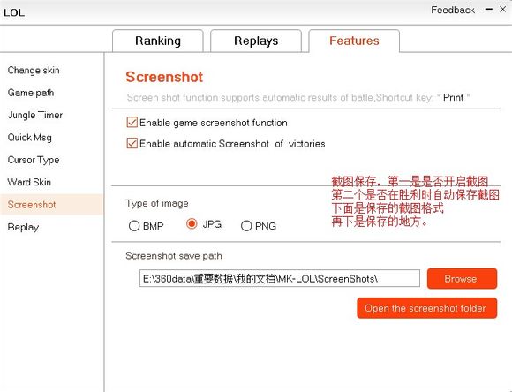This screenshot has height=392, width=512.
Task: Switch to the Replays tab
Action: click(x=256, y=41)
